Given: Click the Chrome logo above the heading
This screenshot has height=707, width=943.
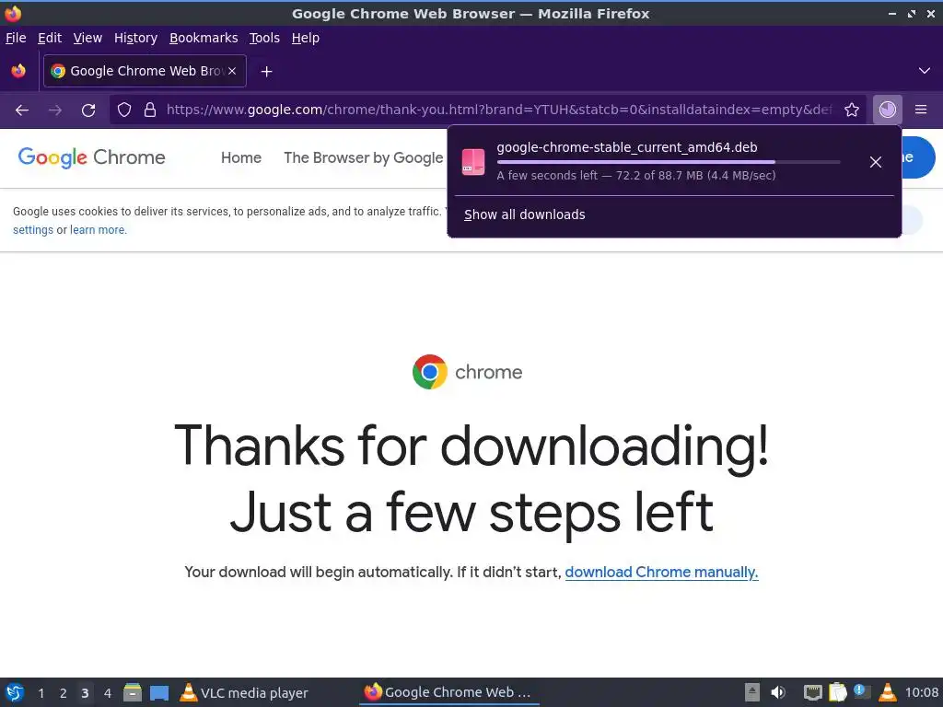Looking at the screenshot, I should 430,372.
